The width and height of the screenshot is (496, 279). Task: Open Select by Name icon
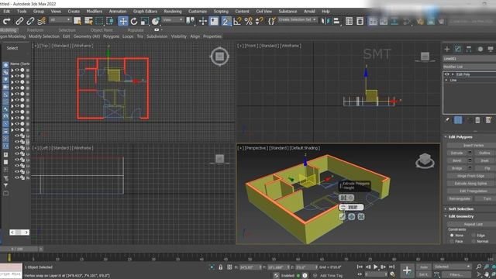coord(88,21)
